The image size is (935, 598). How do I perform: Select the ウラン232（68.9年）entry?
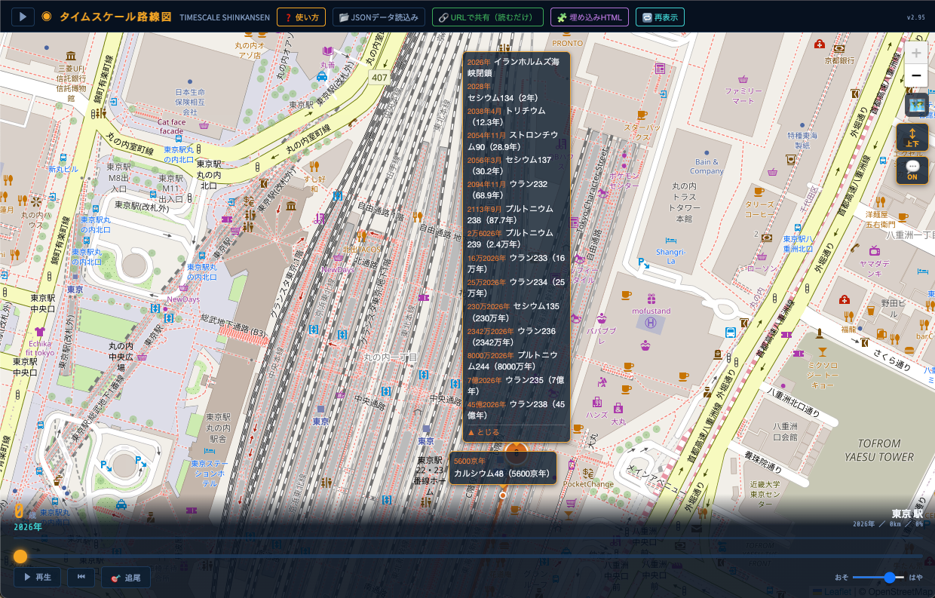click(515, 190)
